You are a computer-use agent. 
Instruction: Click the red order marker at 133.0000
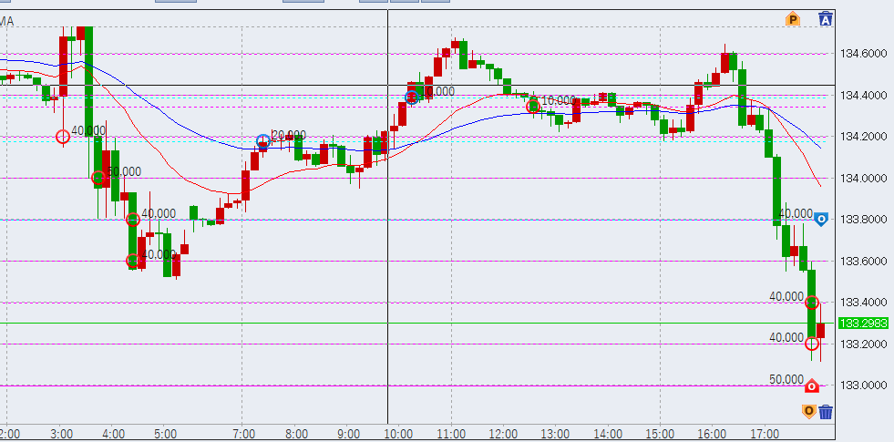point(812,385)
